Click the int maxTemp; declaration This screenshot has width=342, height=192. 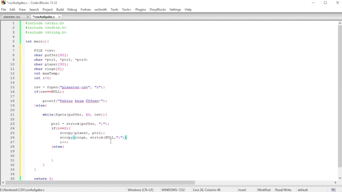pyautogui.click(x=47, y=73)
